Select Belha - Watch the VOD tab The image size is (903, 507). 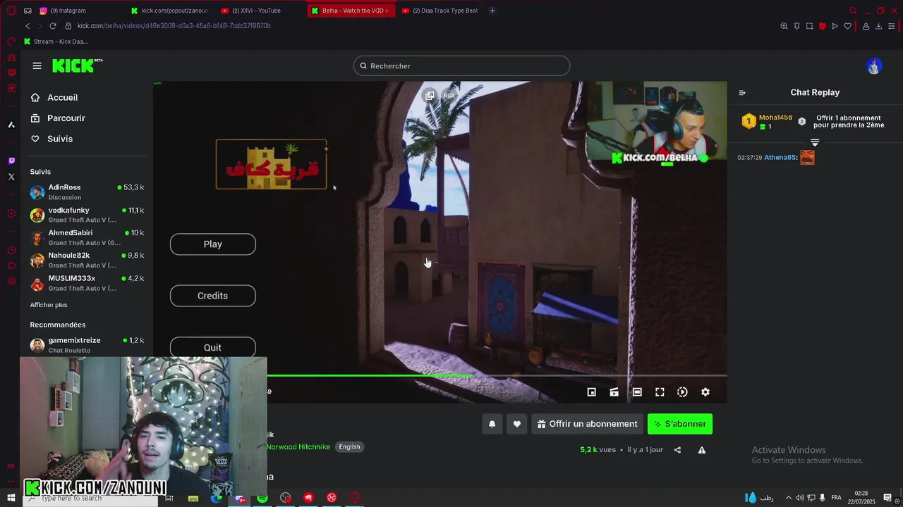[351, 11]
